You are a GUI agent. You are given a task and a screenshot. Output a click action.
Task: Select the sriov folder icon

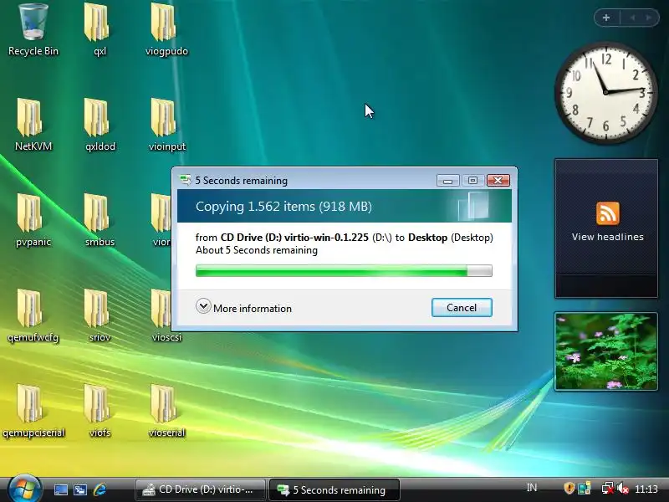tap(100, 316)
